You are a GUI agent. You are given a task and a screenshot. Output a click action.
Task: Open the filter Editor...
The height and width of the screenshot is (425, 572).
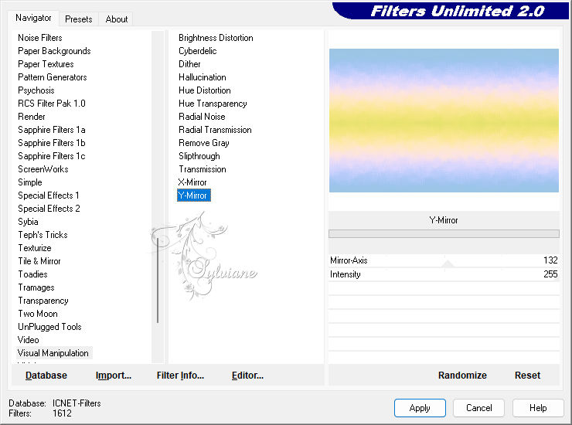pyautogui.click(x=247, y=376)
